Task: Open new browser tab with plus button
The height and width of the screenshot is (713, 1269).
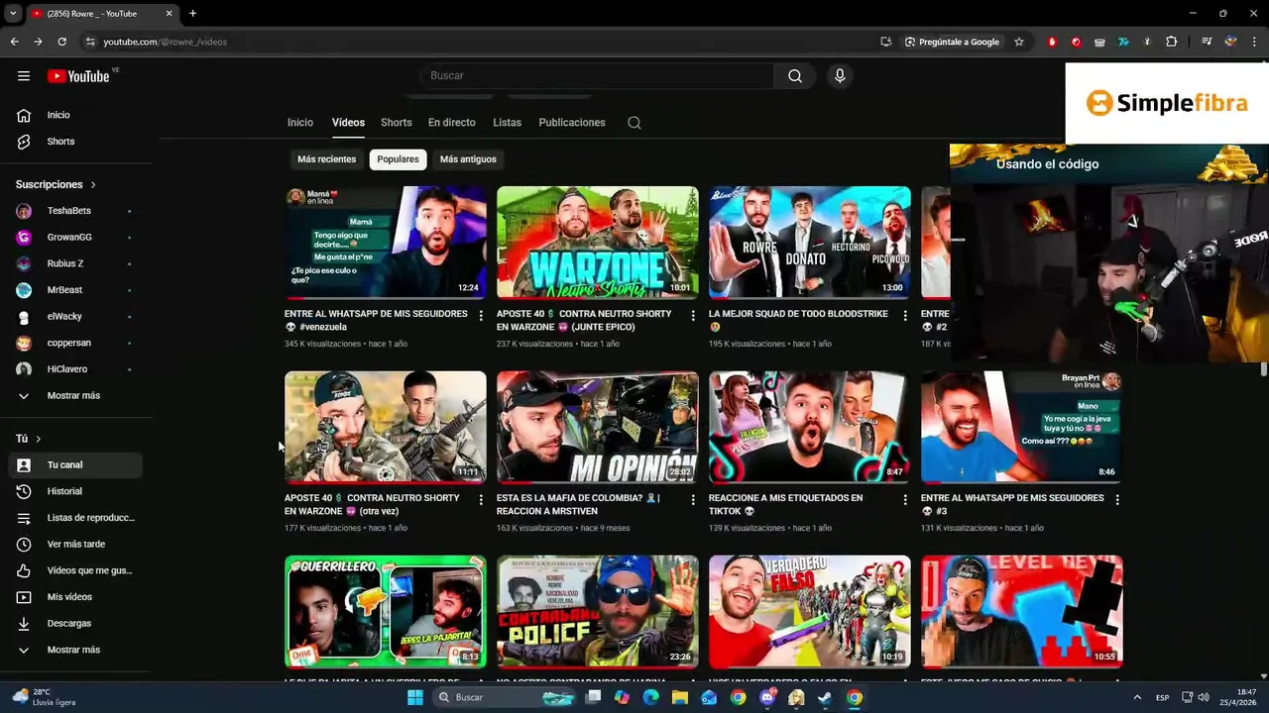Action: [192, 14]
